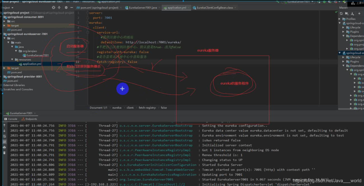Click console print icon
364x186 pixels.
pyautogui.click(x=4, y=147)
